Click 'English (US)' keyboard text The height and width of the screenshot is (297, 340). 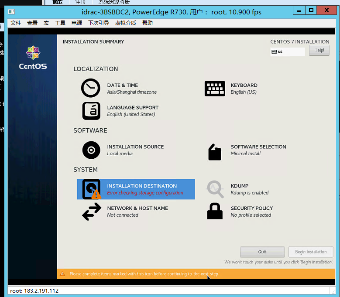coord(244,92)
